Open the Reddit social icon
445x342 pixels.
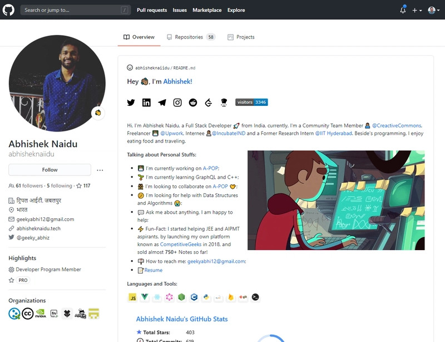pyautogui.click(x=193, y=102)
